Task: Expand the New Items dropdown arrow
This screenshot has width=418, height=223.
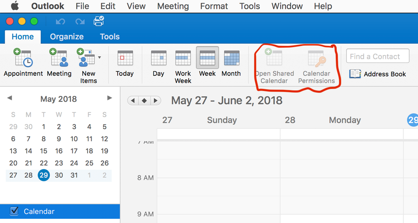Action: (100, 58)
